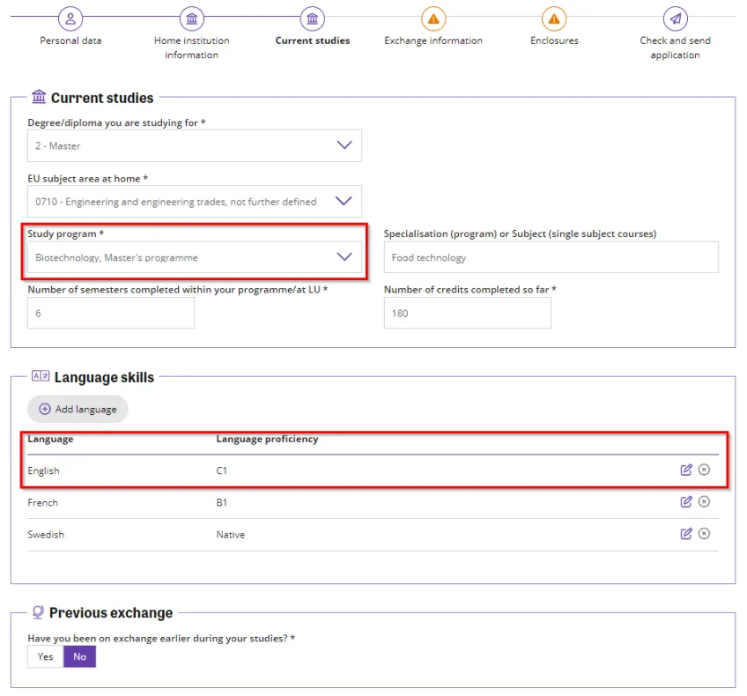Click the Personal data step icon

[x=71, y=19]
